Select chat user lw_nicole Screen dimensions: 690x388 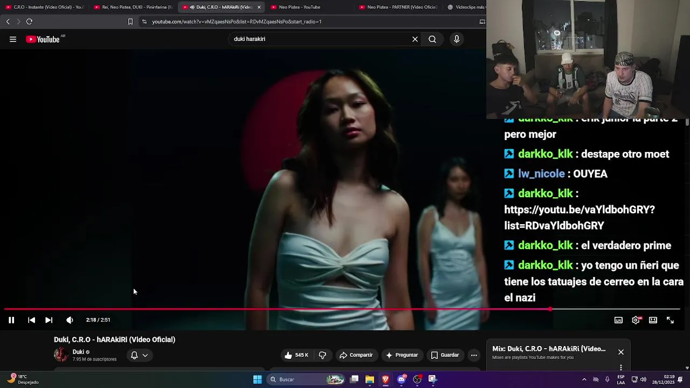(x=541, y=174)
